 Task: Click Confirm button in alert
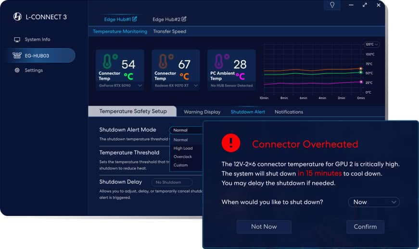click(x=365, y=226)
